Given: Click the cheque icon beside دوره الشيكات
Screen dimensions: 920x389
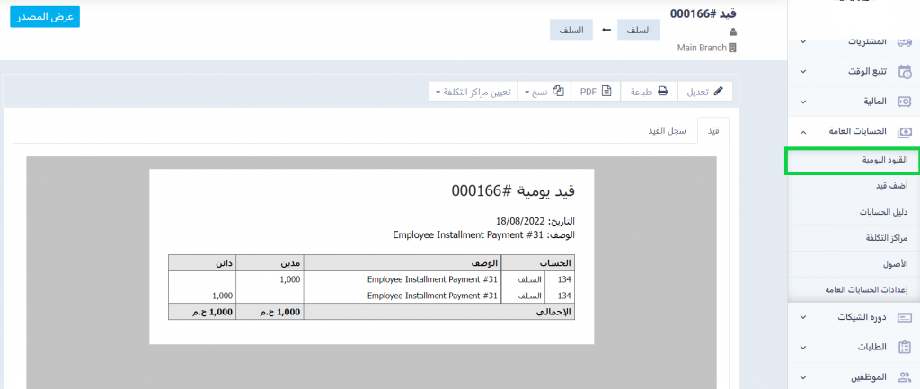Looking at the screenshot, I should (904, 317).
